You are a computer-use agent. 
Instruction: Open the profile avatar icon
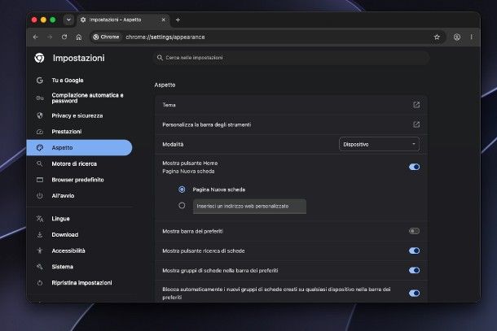point(457,37)
